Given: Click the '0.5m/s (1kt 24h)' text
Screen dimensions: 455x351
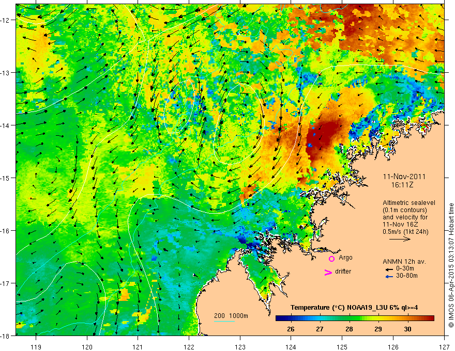Looking at the screenshot, I should pos(405,232).
